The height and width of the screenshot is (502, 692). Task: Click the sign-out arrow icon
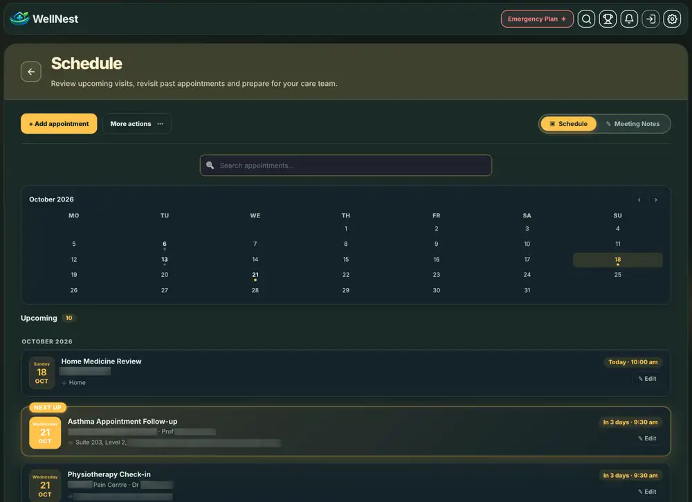pos(650,19)
